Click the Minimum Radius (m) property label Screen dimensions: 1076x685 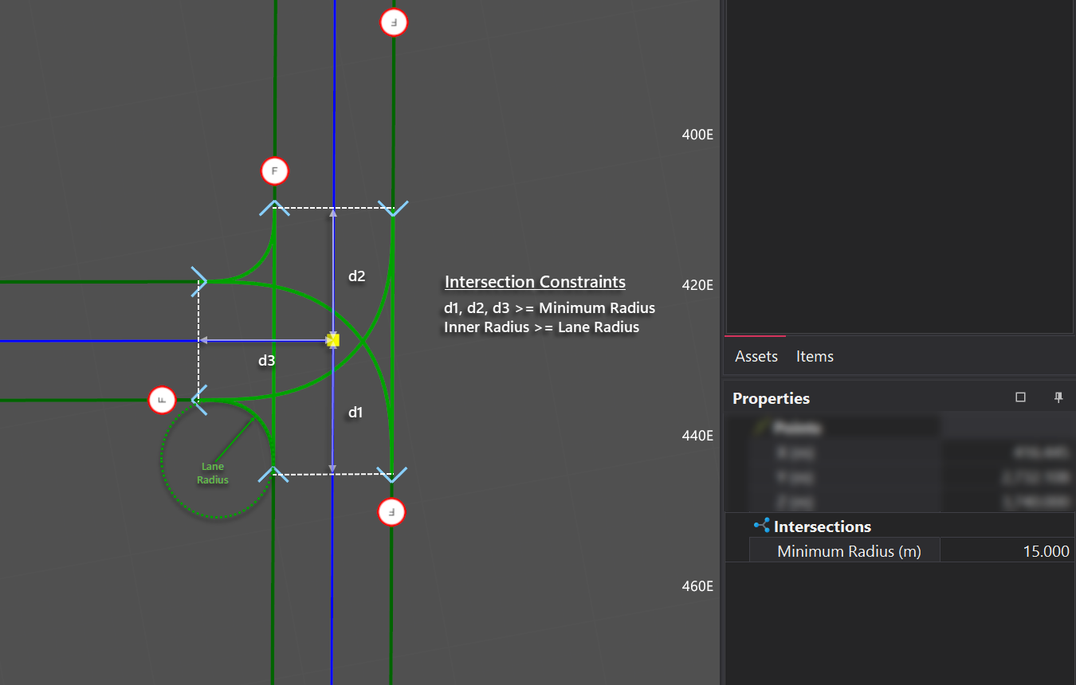(848, 551)
